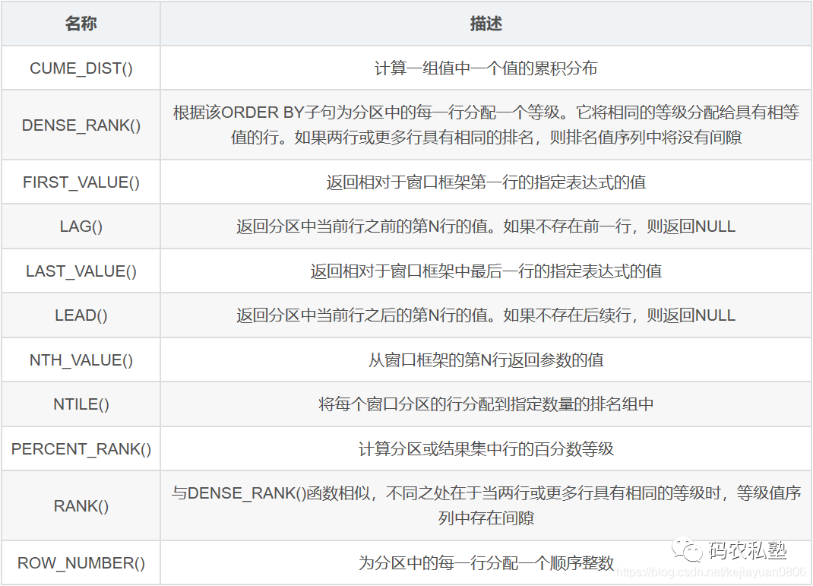The width and height of the screenshot is (813, 586).
Task: Select the LAST_VALUE() cell
Action: coord(81,271)
